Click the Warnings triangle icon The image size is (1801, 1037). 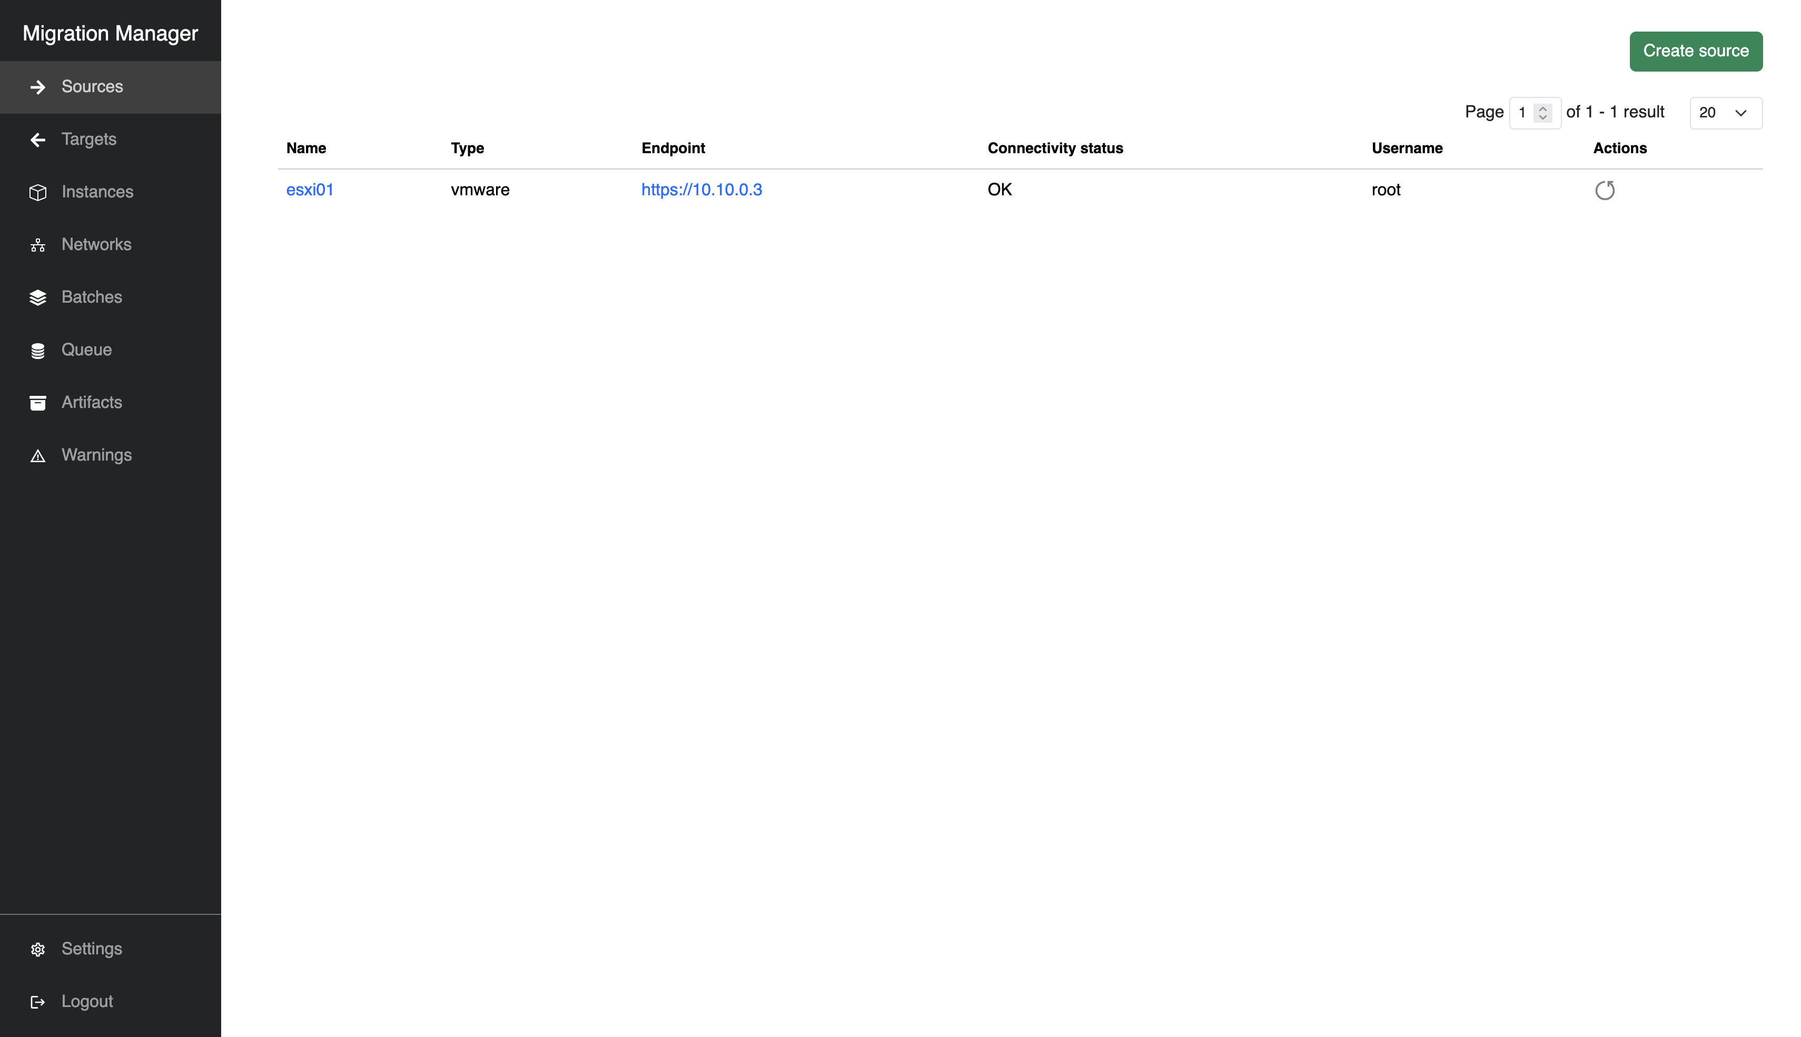38,455
